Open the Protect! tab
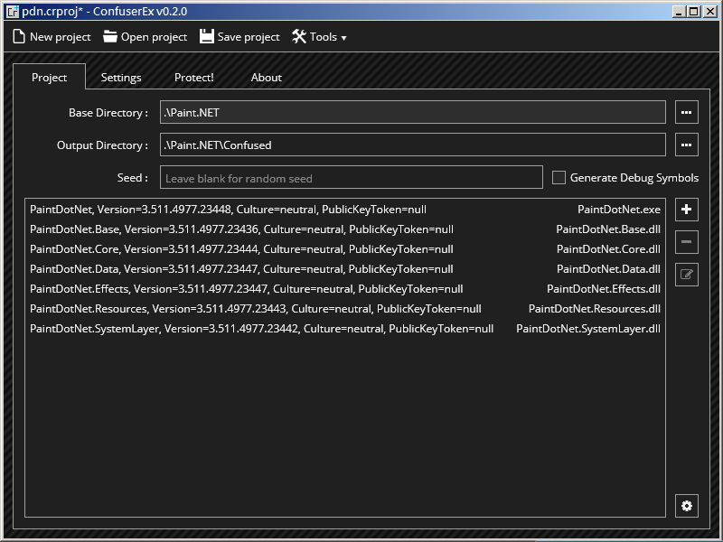Screen dimensions: 723x542 click(x=193, y=78)
